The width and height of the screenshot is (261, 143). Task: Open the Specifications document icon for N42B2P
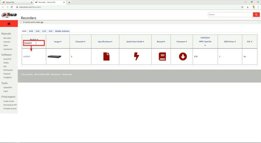coord(106,57)
